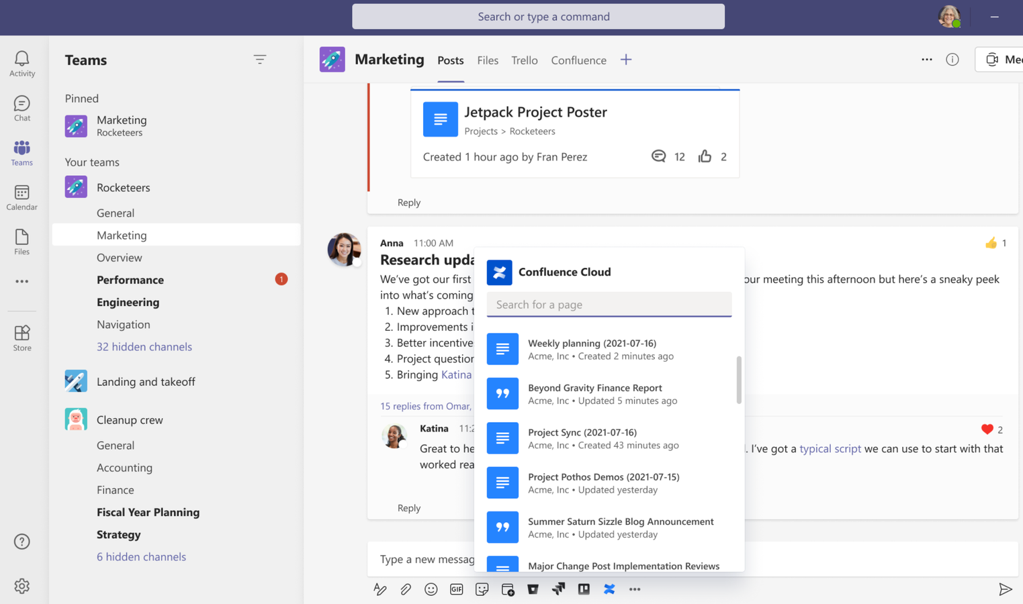1023x604 pixels.
Task: Open Chat in the left rail
Action: 21,109
